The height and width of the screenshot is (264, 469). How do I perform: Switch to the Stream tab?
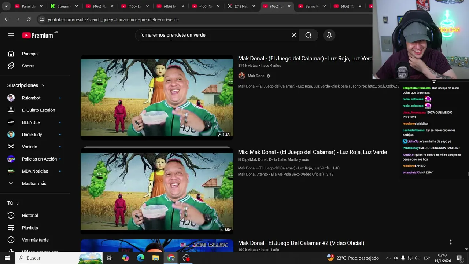pos(63,6)
